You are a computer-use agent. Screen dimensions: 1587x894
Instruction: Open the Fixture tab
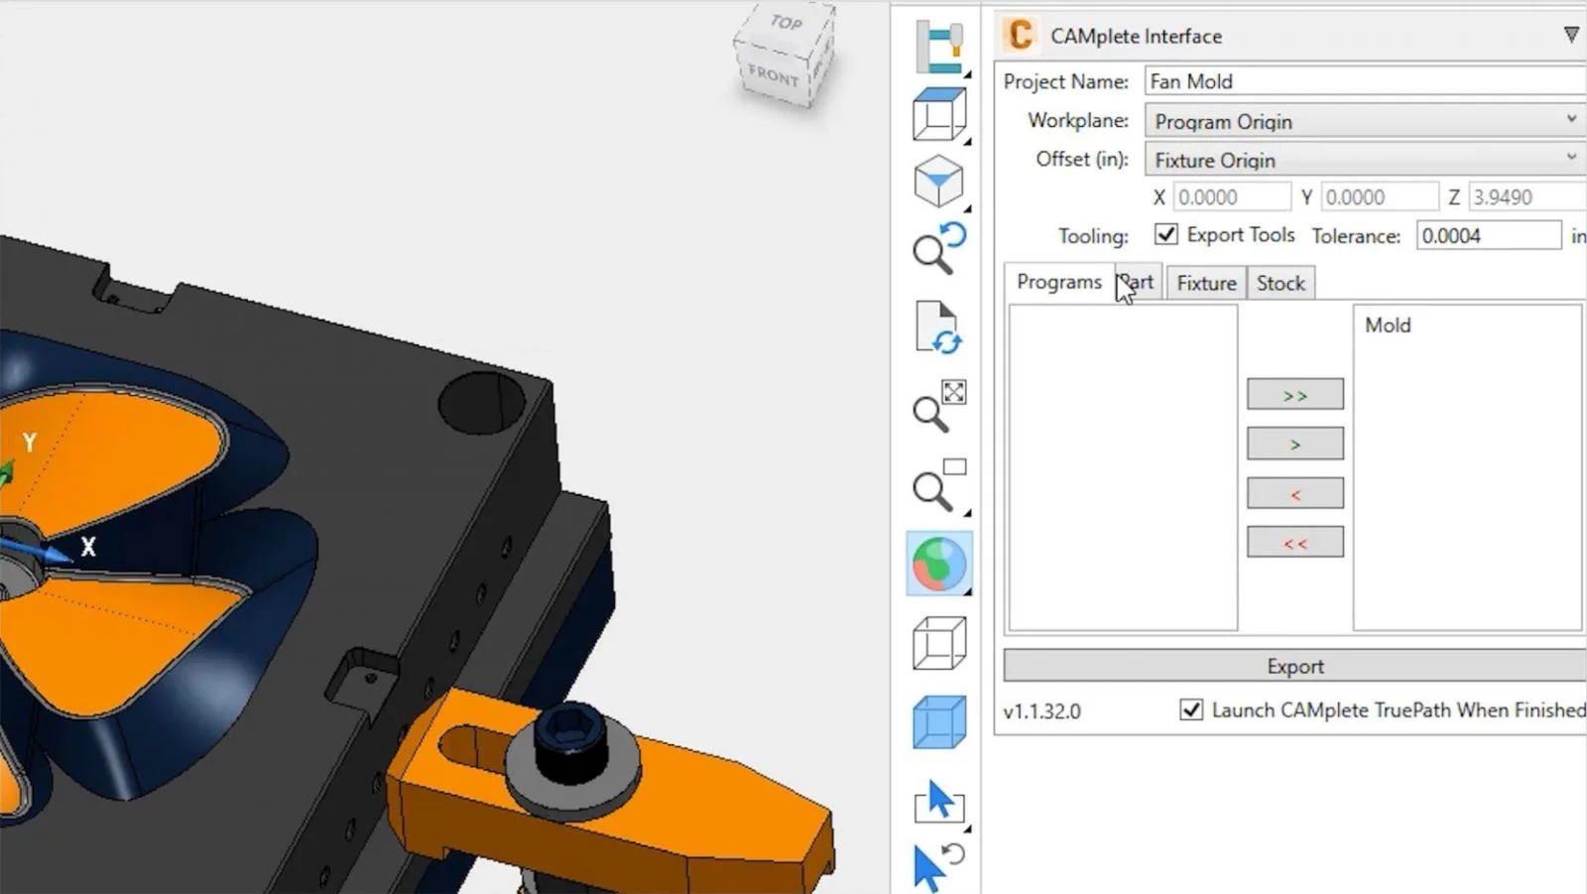[1206, 283]
